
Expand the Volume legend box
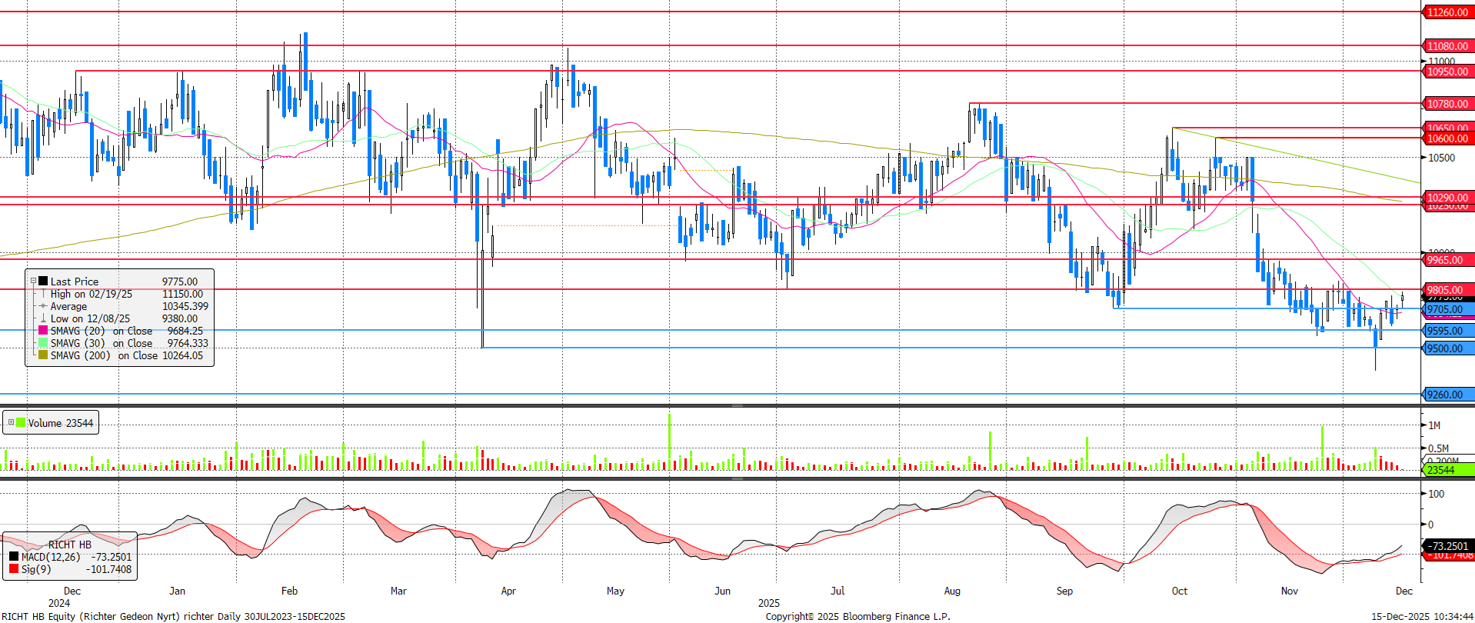(x=11, y=423)
